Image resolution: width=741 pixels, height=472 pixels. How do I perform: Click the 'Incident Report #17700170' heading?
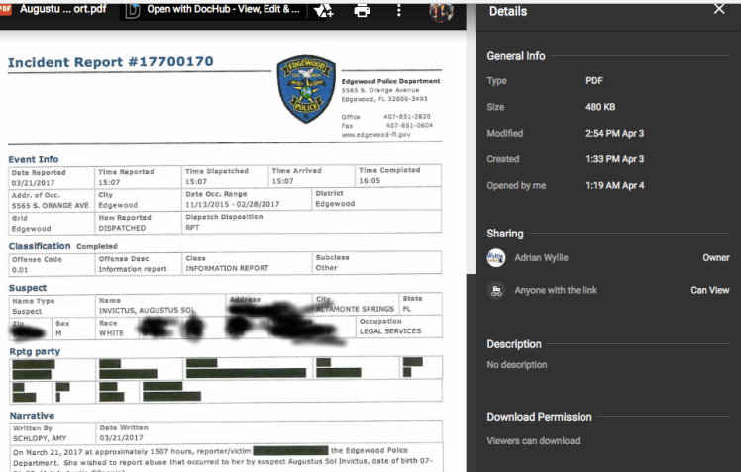[x=110, y=63]
